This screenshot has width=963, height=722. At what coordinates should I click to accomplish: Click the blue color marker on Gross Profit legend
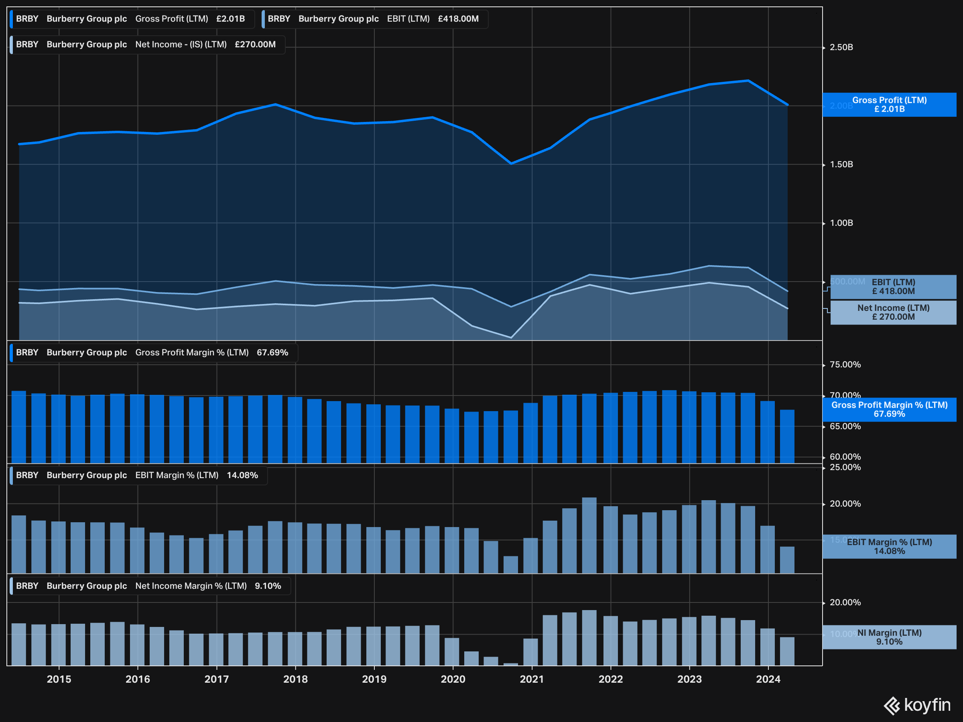[11, 19]
